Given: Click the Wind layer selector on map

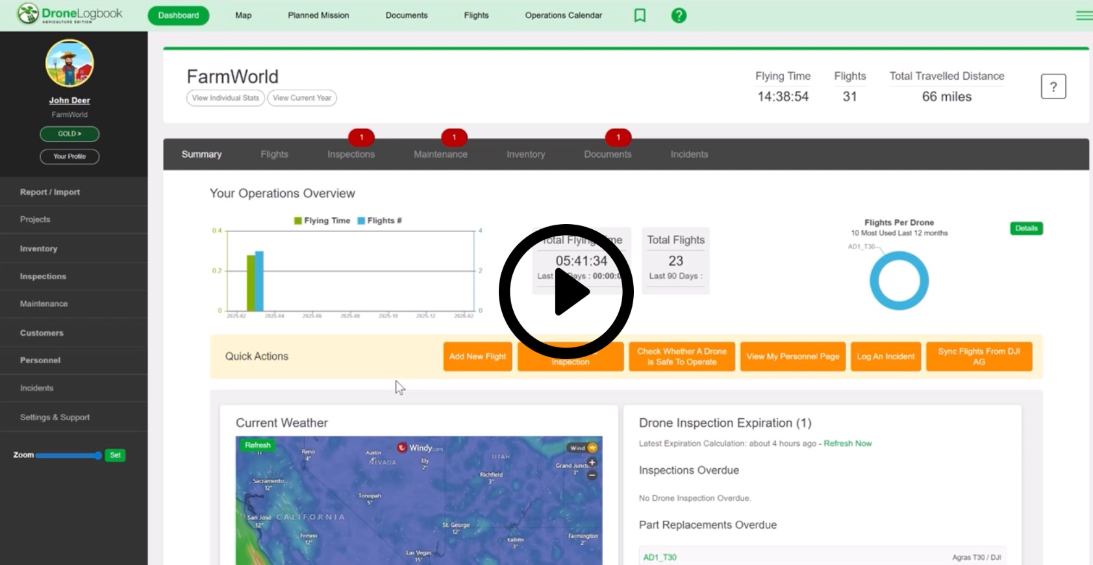Looking at the screenshot, I should (x=583, y=447).
